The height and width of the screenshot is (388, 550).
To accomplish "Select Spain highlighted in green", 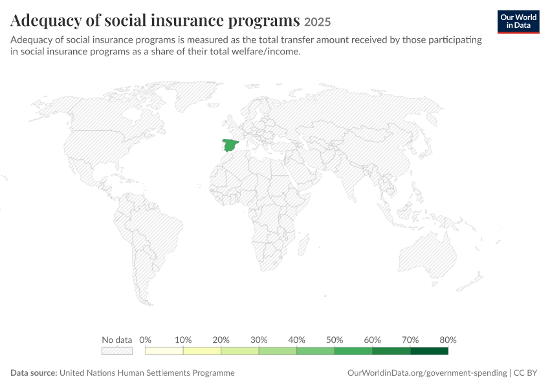I will click(x=230, y=145).
